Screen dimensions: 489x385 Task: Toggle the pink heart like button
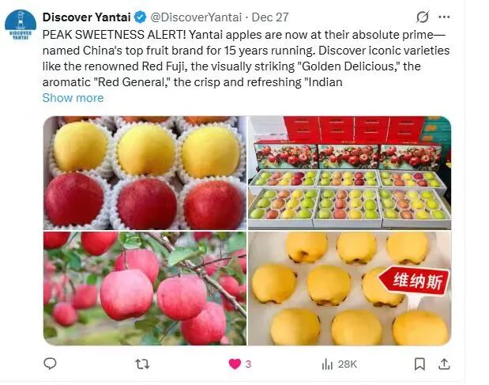[x=235, y=364]
